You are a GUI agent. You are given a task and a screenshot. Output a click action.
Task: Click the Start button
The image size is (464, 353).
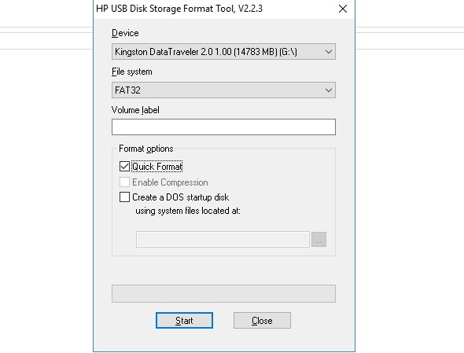(184, 321)
